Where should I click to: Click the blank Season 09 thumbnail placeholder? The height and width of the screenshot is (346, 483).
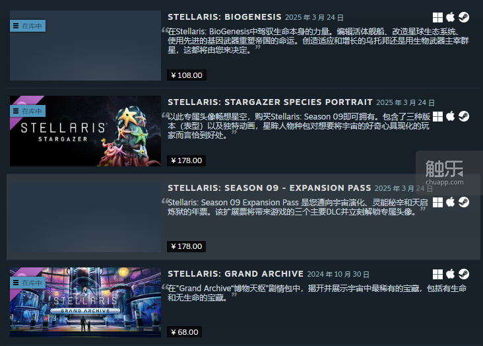[x=85, y=217]
